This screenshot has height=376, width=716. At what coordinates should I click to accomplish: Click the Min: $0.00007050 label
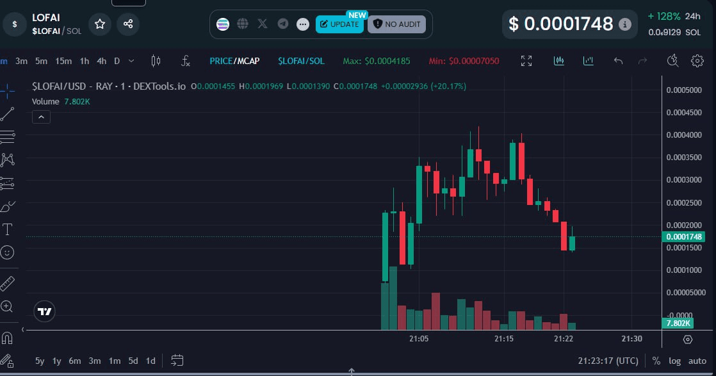tap(464, 61)
